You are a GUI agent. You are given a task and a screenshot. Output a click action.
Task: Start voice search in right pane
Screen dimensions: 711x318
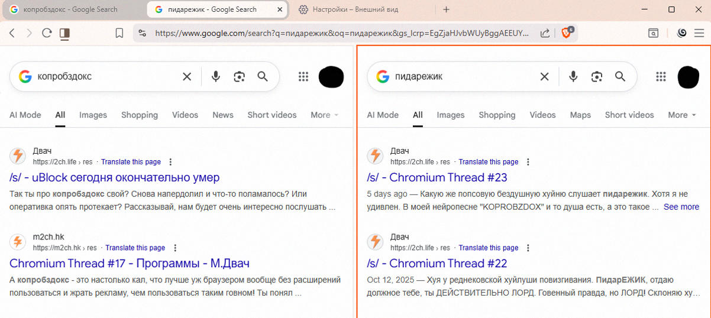coord(573,76)
